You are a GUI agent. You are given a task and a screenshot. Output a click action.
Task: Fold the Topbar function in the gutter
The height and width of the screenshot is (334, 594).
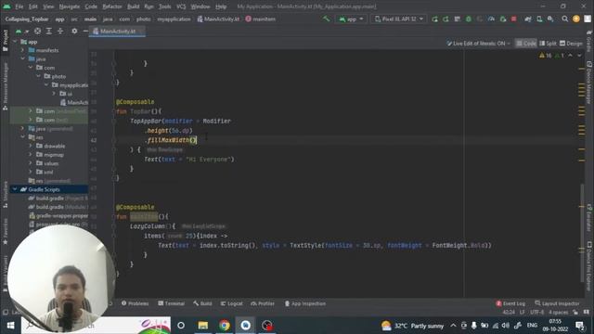113,111
